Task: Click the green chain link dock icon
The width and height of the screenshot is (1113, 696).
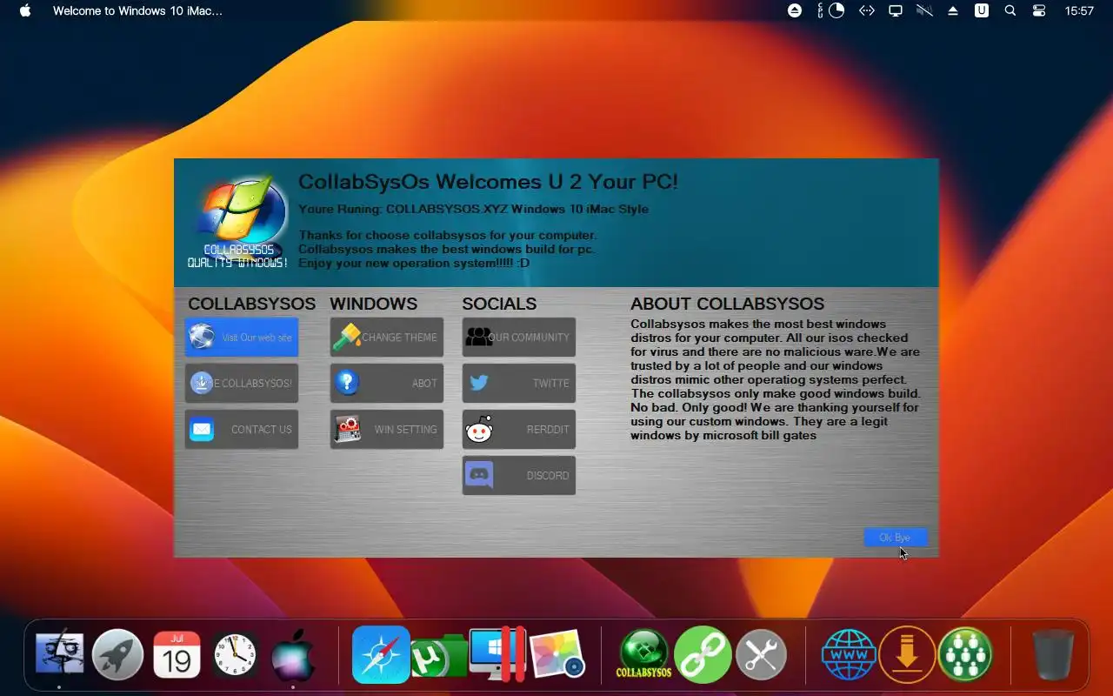Action: pos(703,655)
